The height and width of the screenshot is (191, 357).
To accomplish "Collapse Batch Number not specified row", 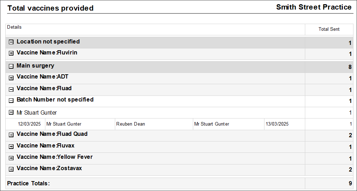I will (11, 100).
